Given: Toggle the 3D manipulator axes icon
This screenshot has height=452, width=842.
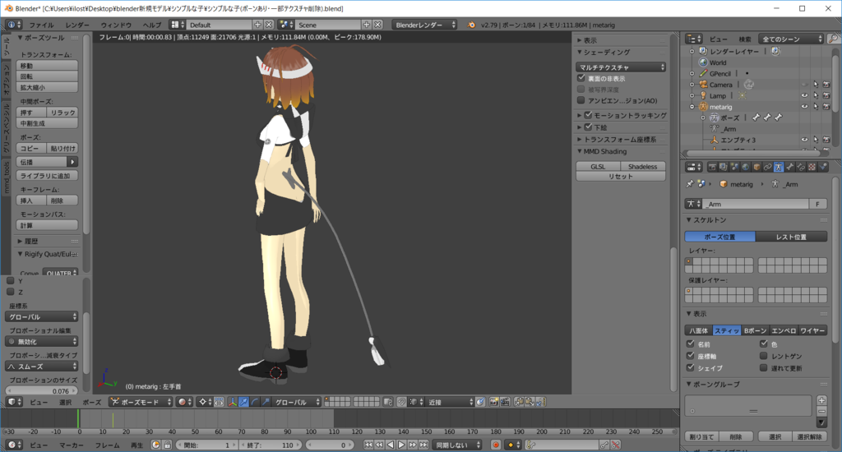Looking at the screenshot, I should click(x=233, y=402).
